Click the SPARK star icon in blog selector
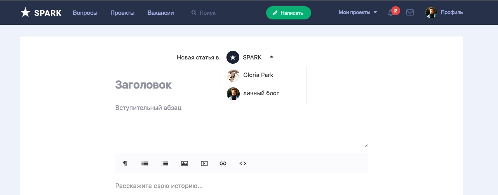The image size is (498, 195). 233,57
